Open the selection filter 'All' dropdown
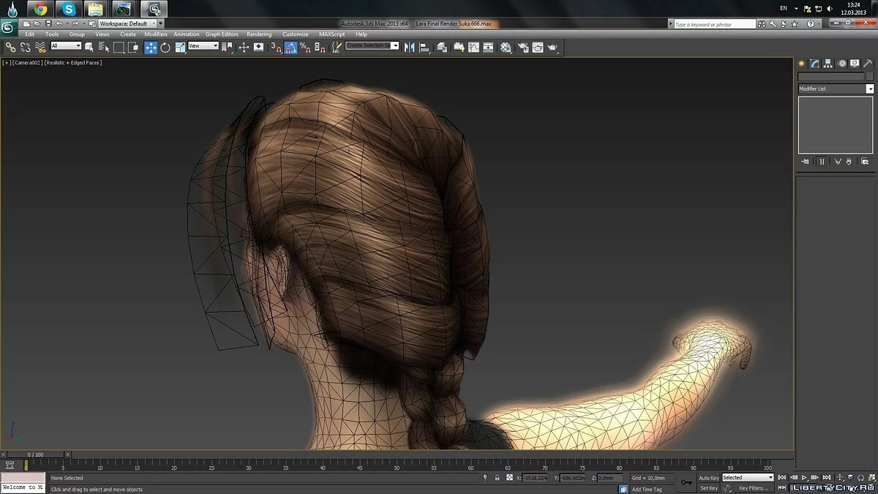The width and height of the screenshot is (878, 494). point(66,46)
